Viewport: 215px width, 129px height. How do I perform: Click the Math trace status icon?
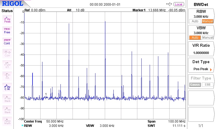pyautogui.click(x=7, y=121)
